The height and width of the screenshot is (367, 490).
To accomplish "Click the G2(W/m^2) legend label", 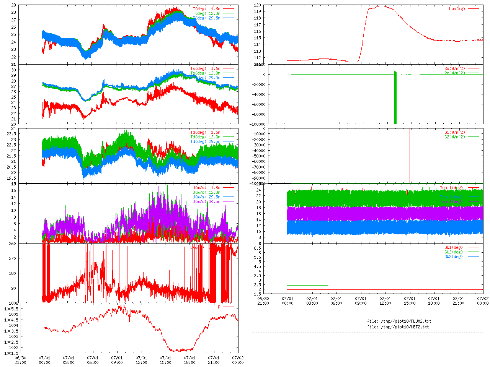I will point(455,137).
